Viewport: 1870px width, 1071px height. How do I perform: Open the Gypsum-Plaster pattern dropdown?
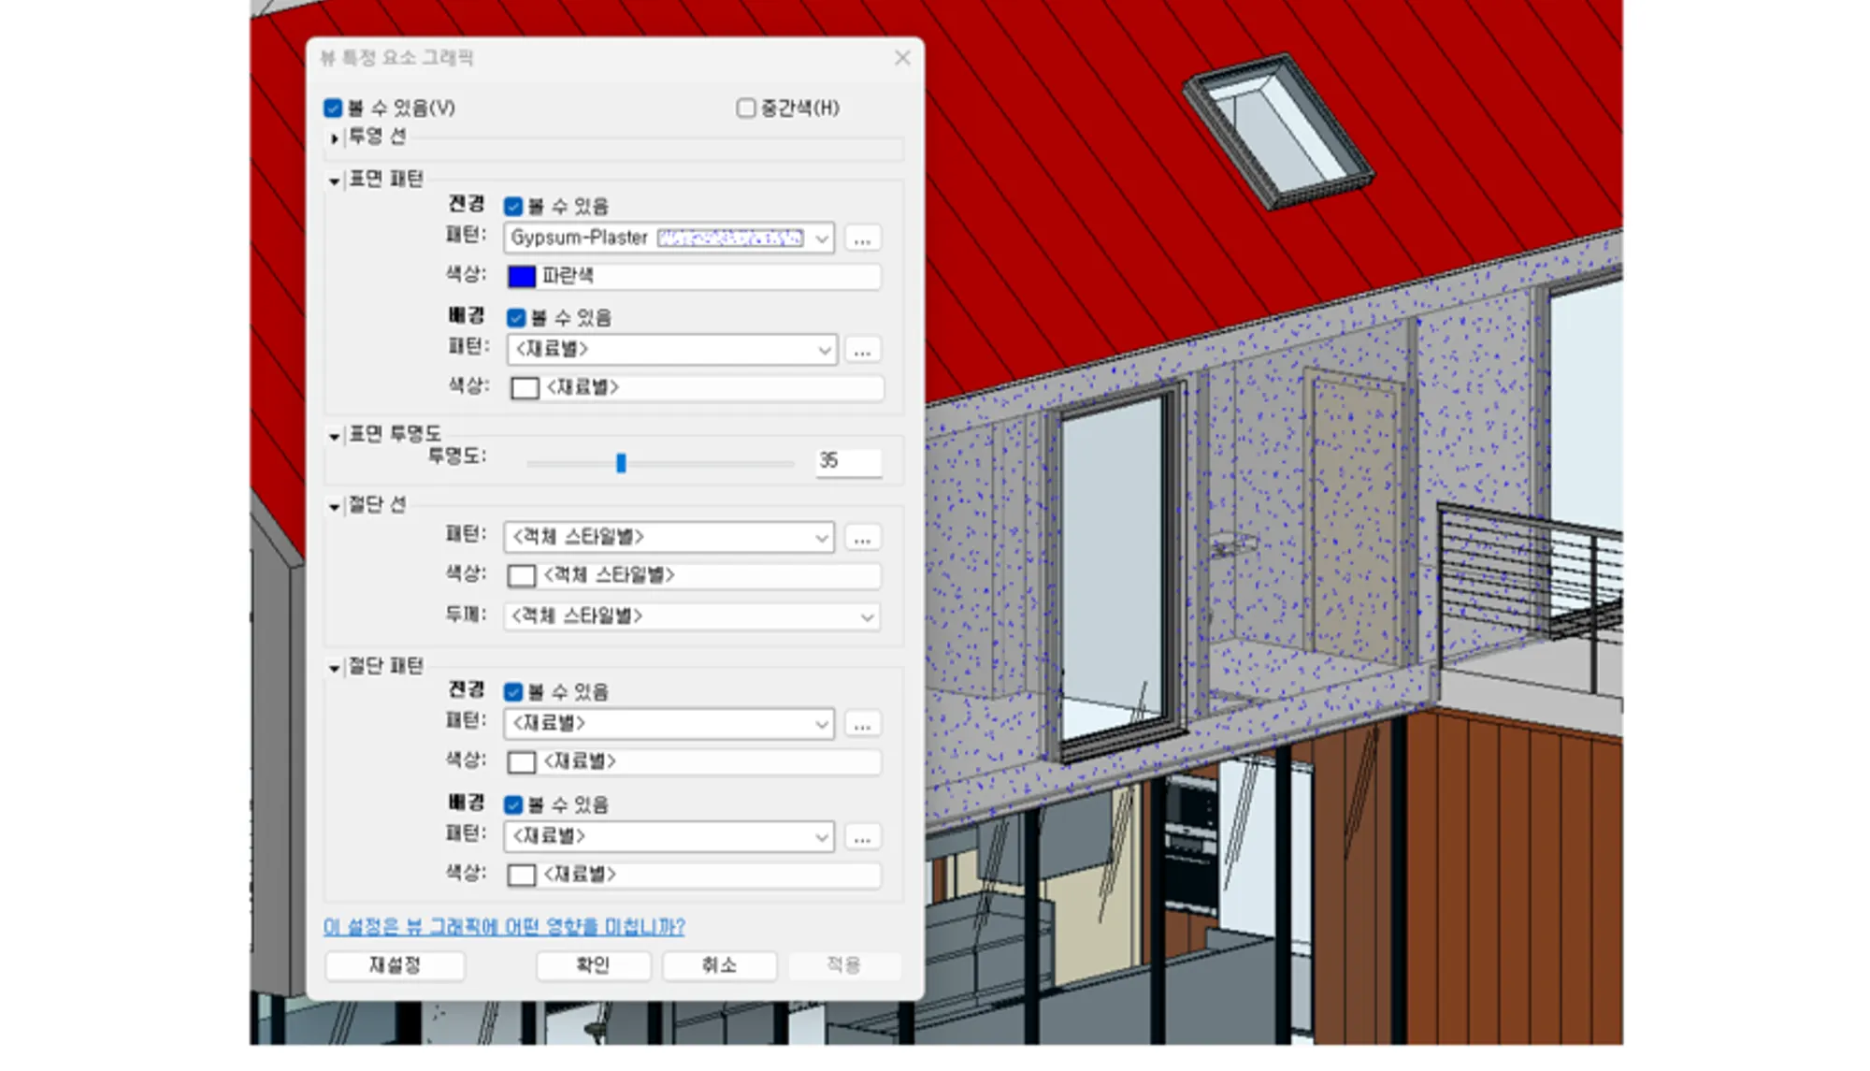tap(821, 239)
